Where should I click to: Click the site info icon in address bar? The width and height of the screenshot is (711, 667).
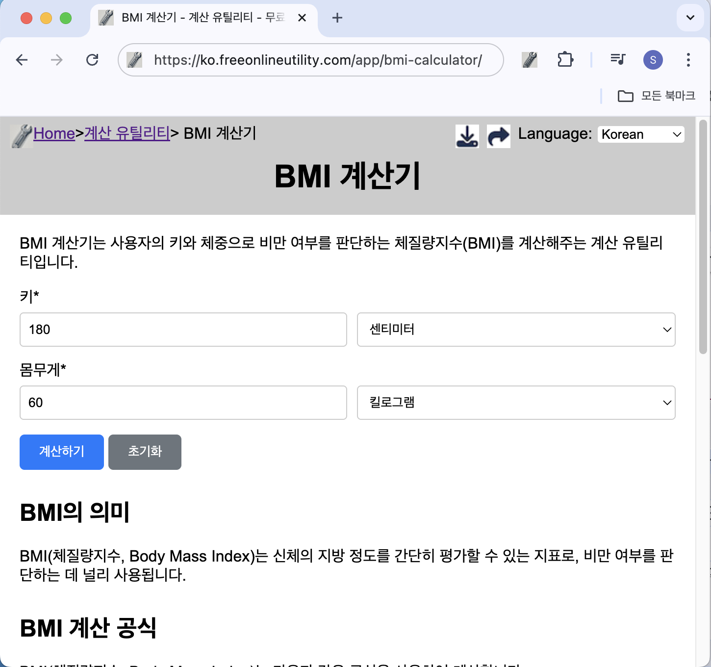click(134, 60)
